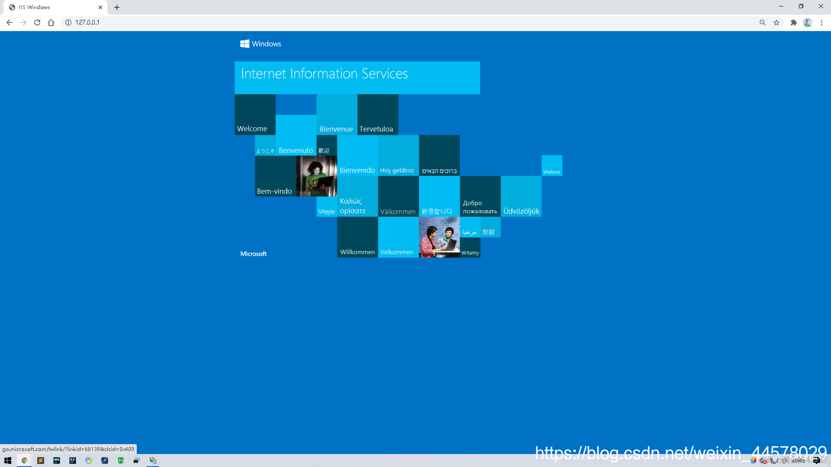Screen dimensions: 831x467
Task: Click the Welcome tile
Action: (255, 115)
